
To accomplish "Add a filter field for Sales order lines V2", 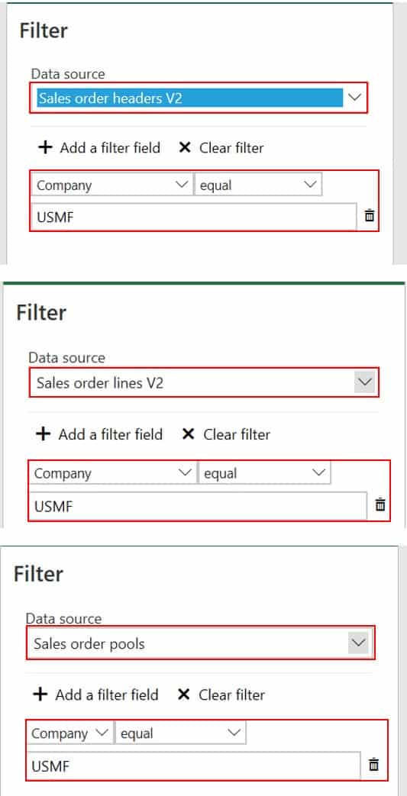I will [x=99, y=434].
